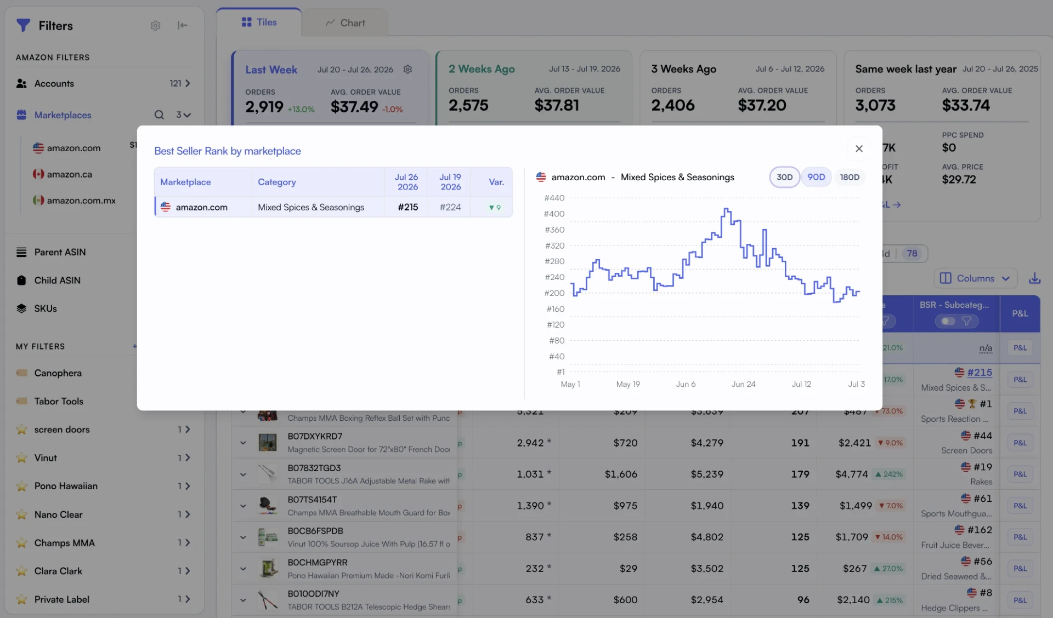1053x618 pixels.
Task: Select the 30D range option
Action: 784,177
